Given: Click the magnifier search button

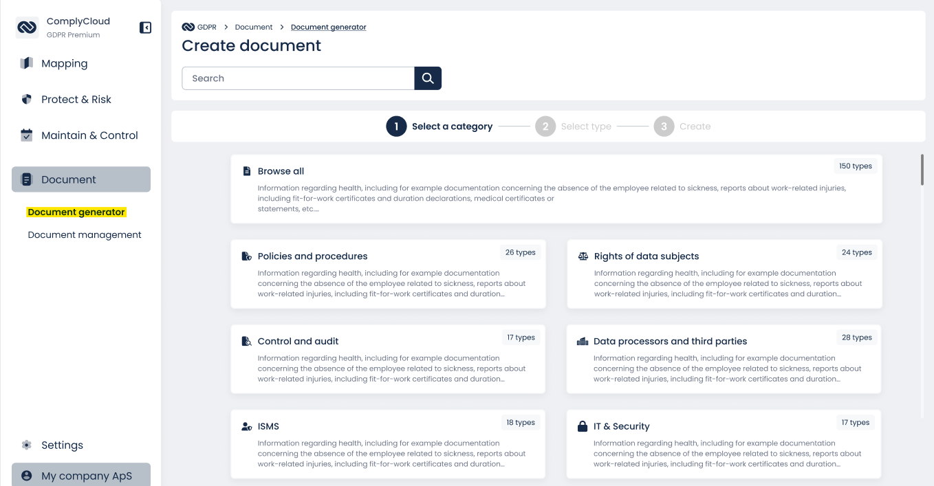Looking at the screenshot, I should [x=428, y=78].
